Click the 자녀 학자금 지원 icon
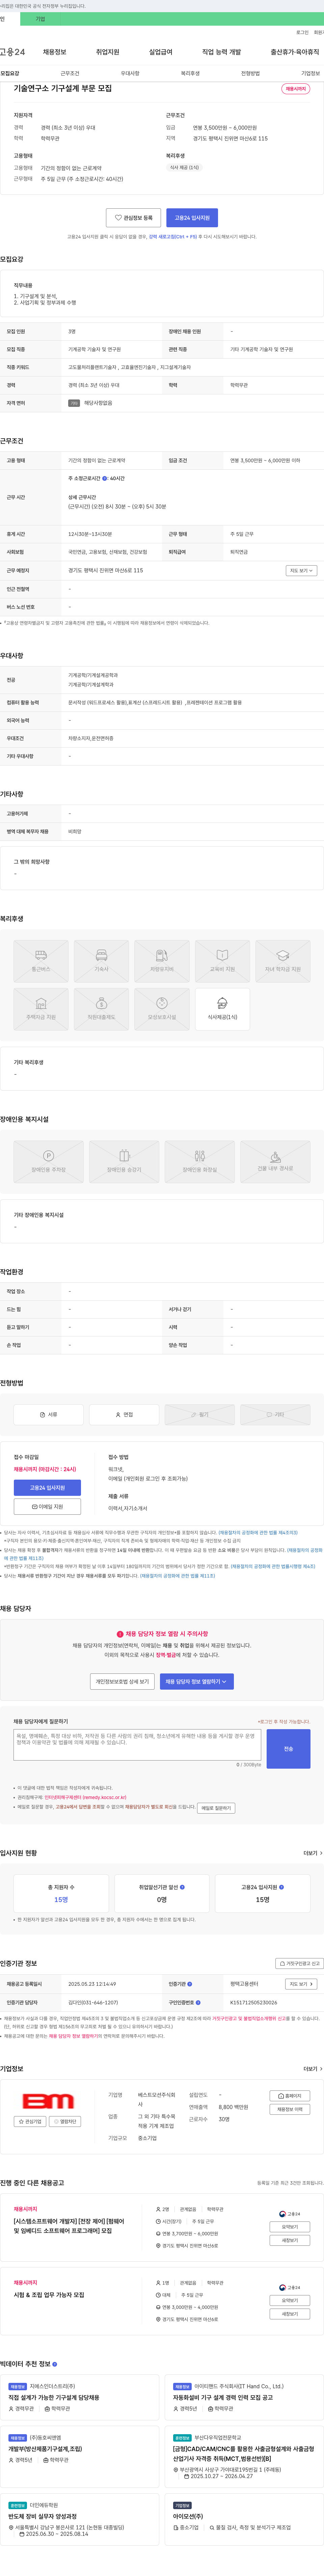This screenshot has height=2576, width=324. (x=283, y=961)
